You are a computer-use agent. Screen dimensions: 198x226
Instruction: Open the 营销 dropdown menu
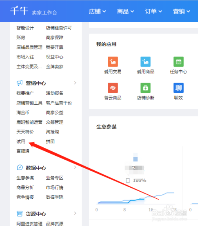point(181,11)
